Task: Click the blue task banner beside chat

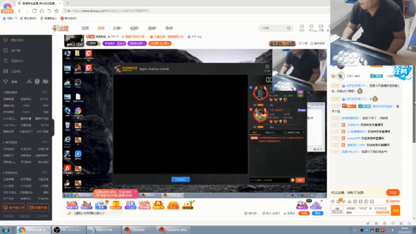Action: pyautogui.click(x=402, y=72)
